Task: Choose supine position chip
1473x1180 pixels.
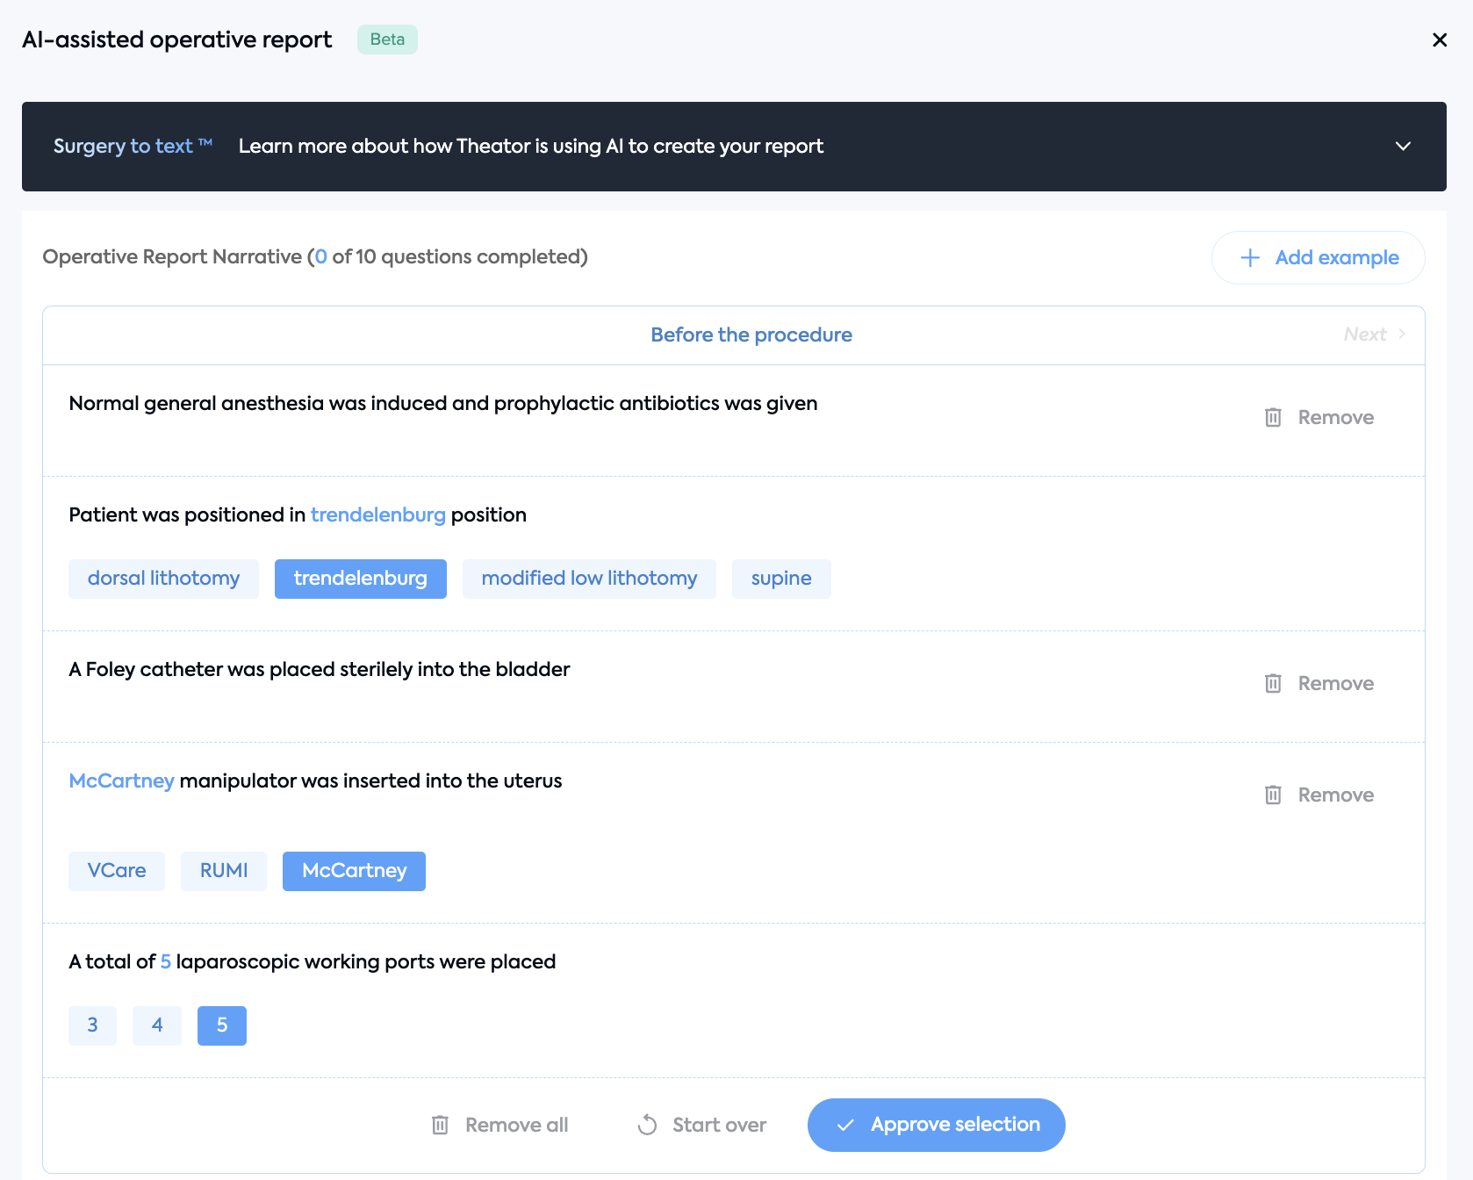Action: [781, 579]
